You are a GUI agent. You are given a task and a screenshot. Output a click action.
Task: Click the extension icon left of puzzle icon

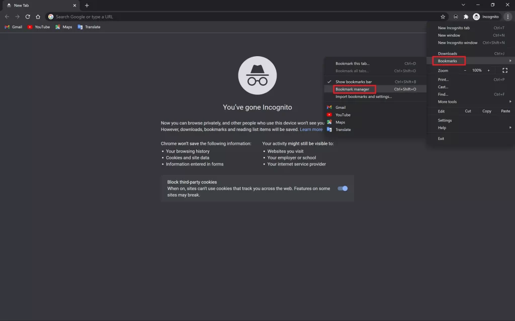(x=456, y=17)
